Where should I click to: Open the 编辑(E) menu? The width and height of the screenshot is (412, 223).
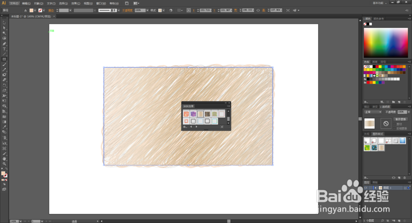coord(26,3)
